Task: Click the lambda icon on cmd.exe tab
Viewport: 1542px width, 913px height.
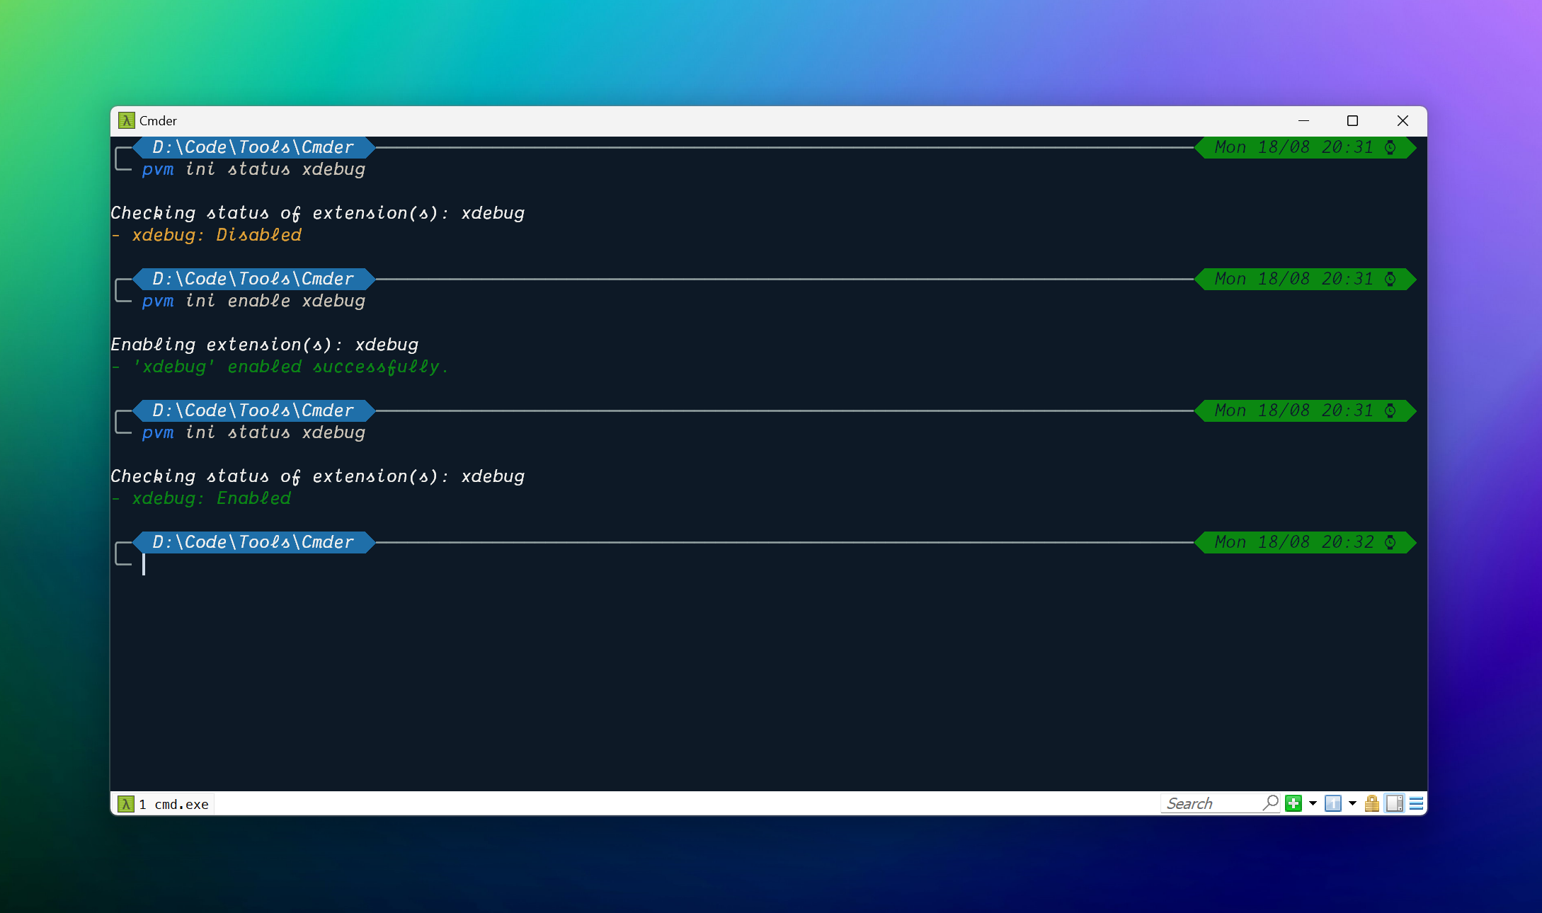Action: pos(126,804)
